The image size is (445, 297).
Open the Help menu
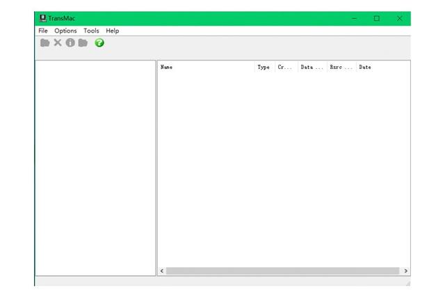tap(113, 31)
